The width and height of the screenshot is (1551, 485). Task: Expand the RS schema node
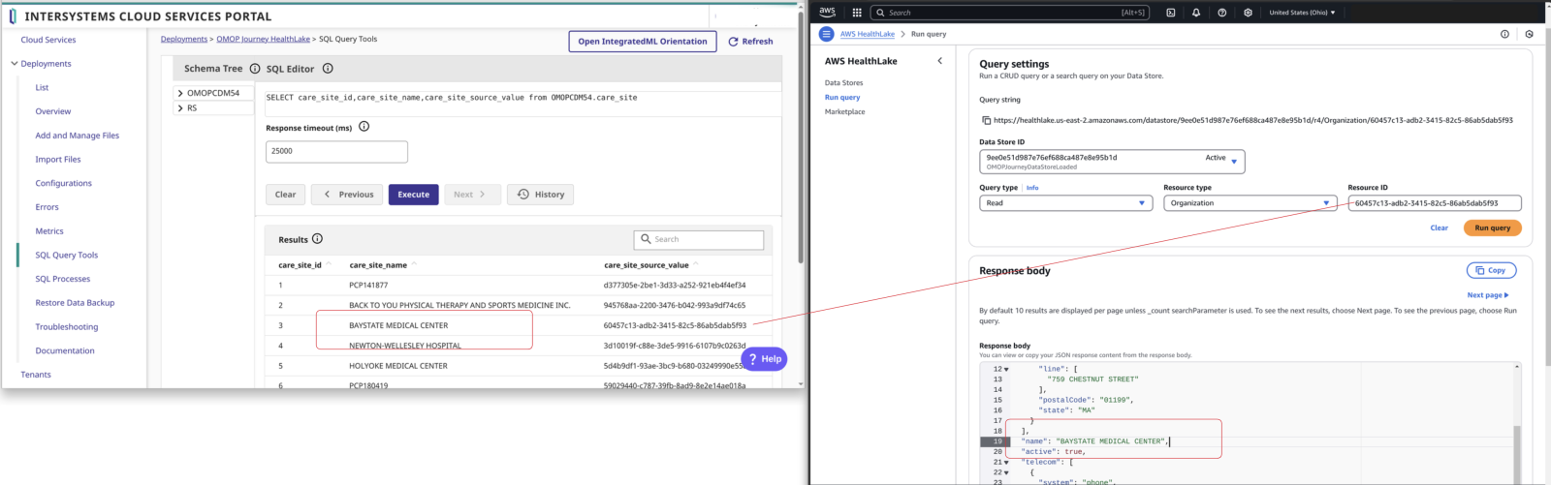point(180,108)
